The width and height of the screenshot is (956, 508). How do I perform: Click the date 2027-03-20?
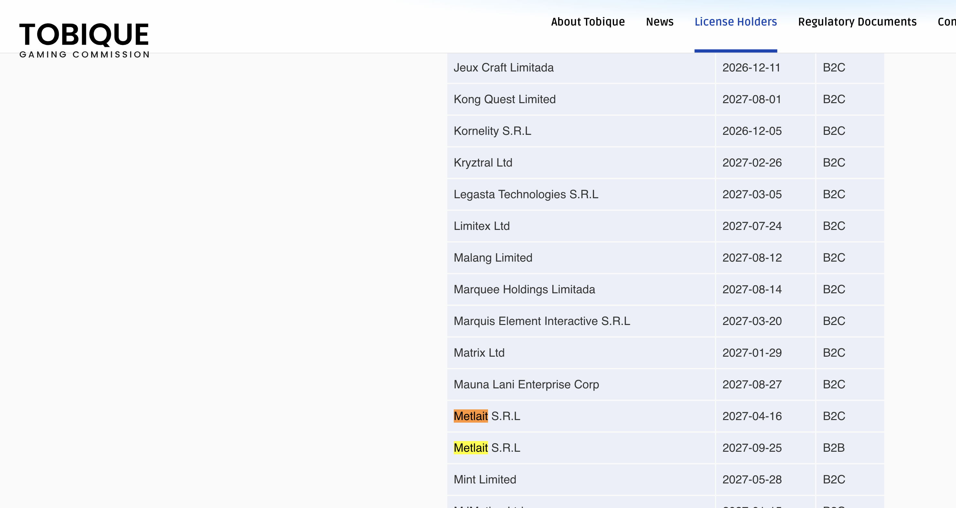tap(752, 321)
